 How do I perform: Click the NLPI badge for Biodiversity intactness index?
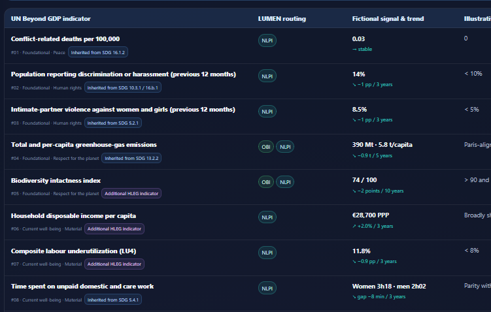tap(285, 182)
